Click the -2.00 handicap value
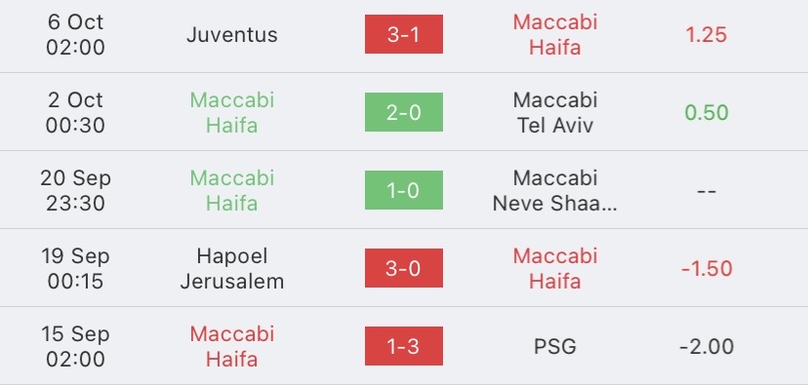 [x=707, y=346]
